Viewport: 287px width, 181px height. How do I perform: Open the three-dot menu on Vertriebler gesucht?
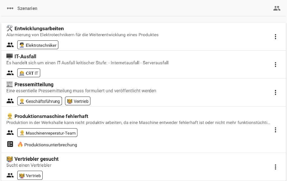[276, 167]
